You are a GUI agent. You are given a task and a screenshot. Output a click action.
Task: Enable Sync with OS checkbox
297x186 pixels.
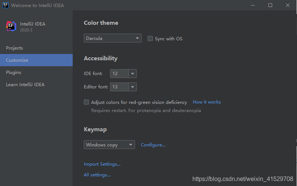pyautogui.click(x=150, y=38)
